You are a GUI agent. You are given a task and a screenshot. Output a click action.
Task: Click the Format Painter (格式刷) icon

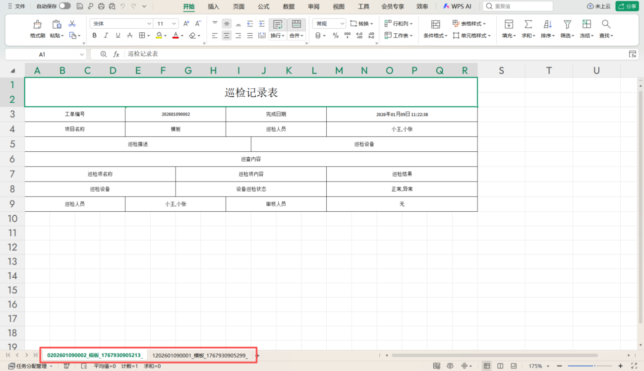37,25
